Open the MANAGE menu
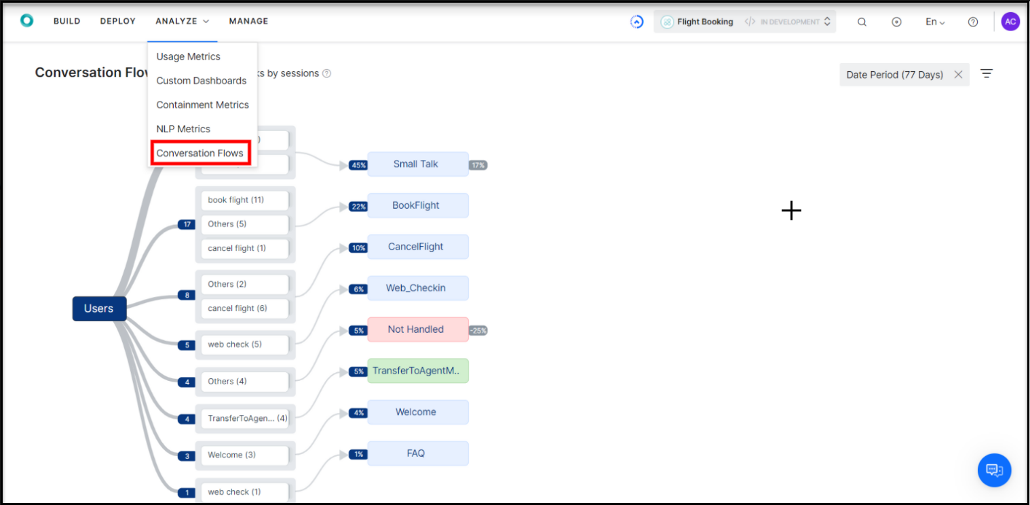The width and height of the screenshot is (1030, 505). (x=248, y=21)
